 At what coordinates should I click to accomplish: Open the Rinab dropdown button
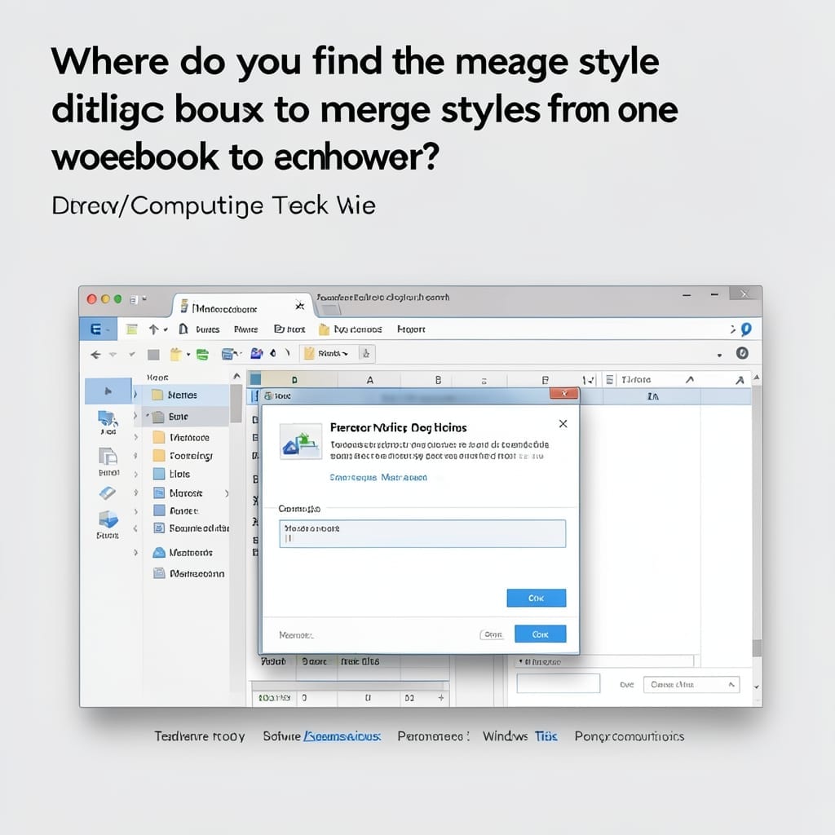(x=328, y=354)
